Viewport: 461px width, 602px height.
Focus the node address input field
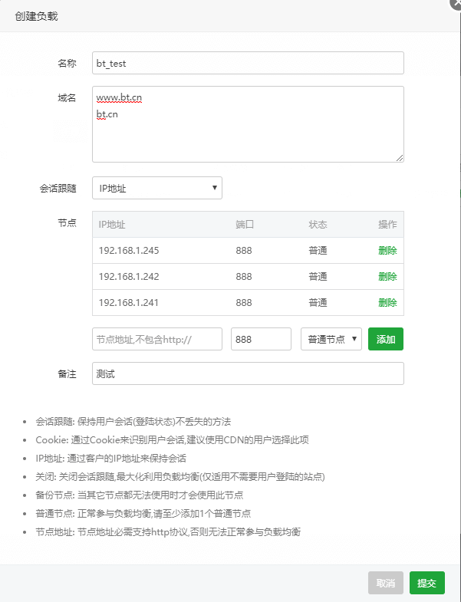click(157, 339)
